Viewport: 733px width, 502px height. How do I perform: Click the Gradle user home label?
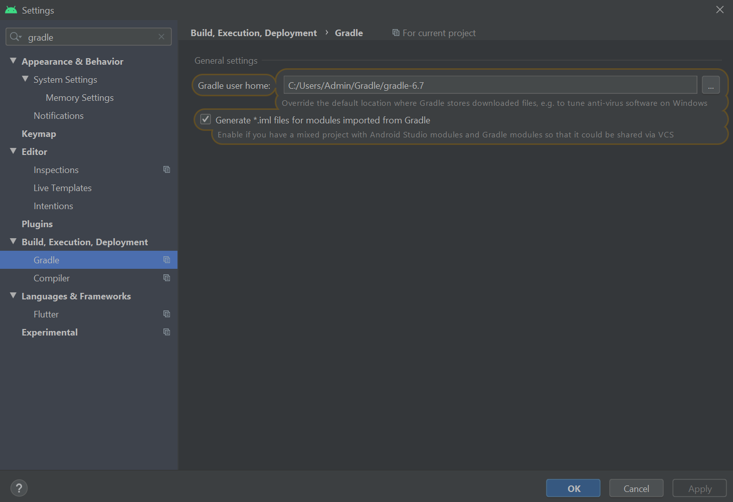[234, 86]
